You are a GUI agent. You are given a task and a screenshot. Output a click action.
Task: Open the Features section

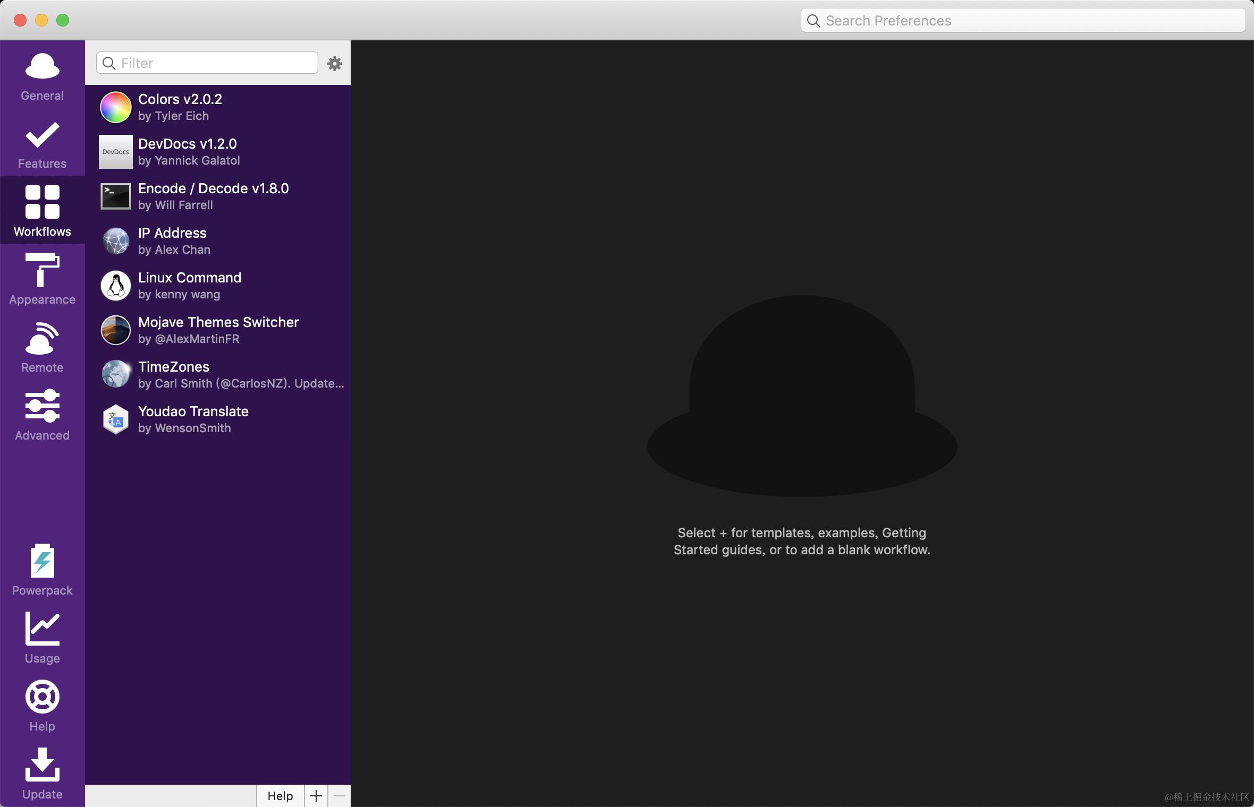point(42,144)
